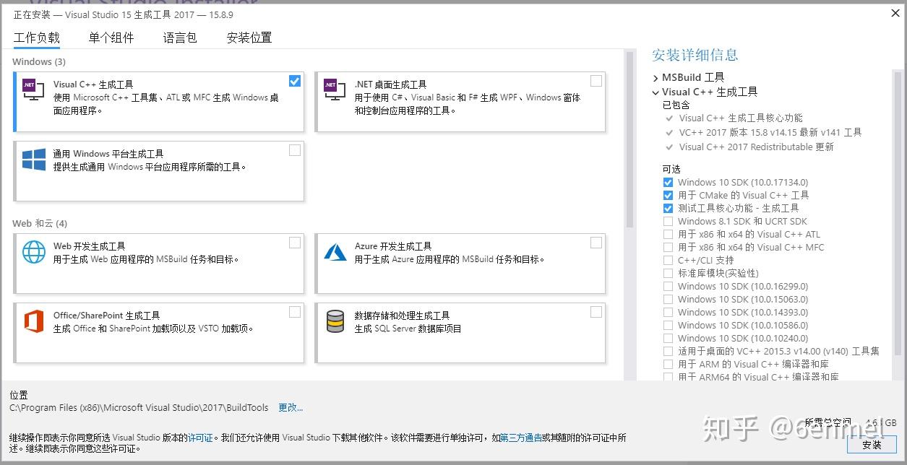
Task: Click the Windows logo on Universal Windows Platform card
Action: coord(34,160)
